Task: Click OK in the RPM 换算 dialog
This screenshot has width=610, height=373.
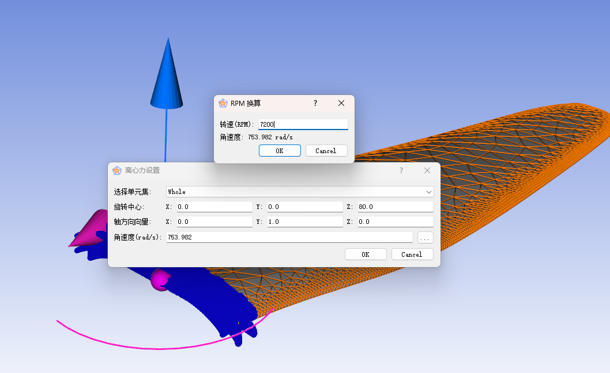Action: point(280,151)
